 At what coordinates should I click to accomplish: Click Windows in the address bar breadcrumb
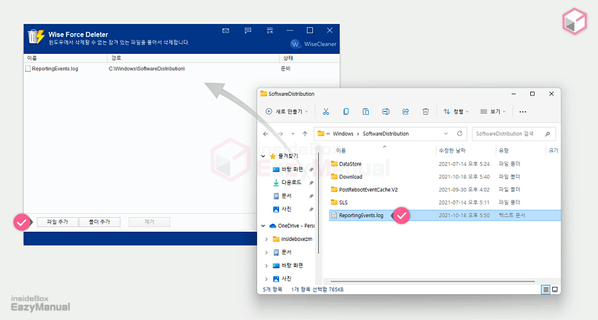pyautogui.click(x=344, y=133)
